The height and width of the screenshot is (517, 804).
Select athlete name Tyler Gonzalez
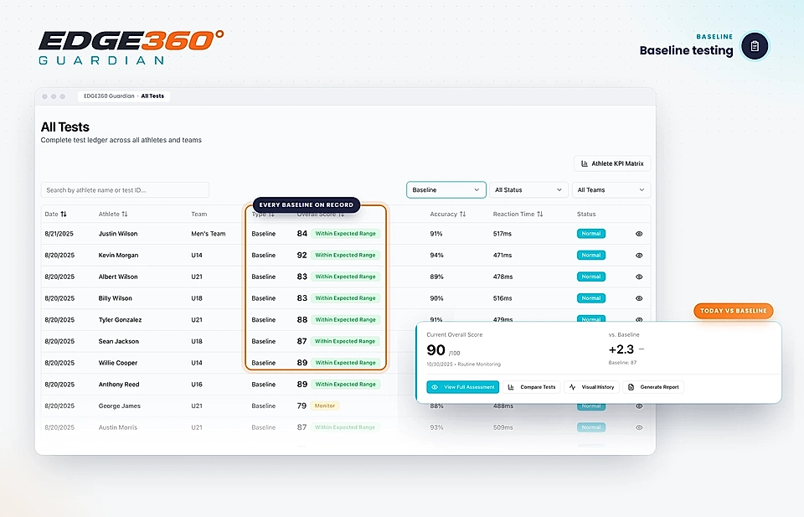tap(120, 319)
